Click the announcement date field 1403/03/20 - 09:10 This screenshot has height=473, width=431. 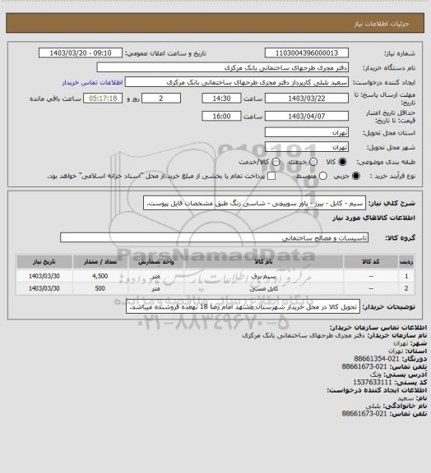(x=81, y=53)
